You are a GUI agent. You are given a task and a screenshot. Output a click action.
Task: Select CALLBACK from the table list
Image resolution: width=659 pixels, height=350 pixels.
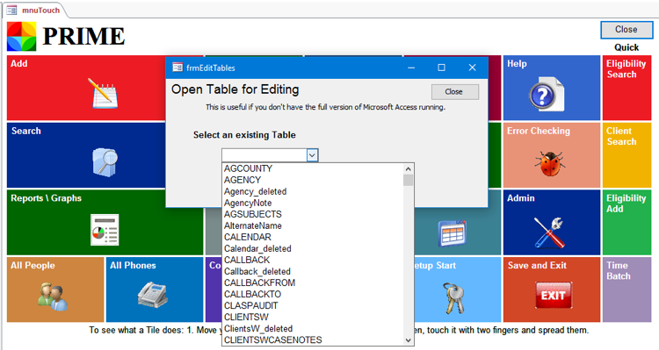[313, 260]
